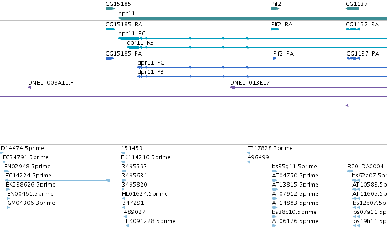The image size is (387, 228).
Task: Click the bs35g11.5prime label
Action: click(294, 167)
